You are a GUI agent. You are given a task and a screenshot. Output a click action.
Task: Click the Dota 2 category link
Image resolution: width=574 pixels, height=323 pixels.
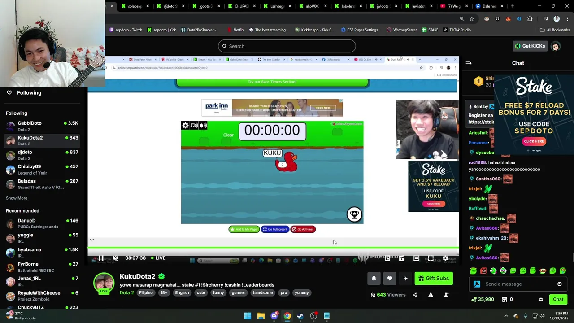click(126, 292)
